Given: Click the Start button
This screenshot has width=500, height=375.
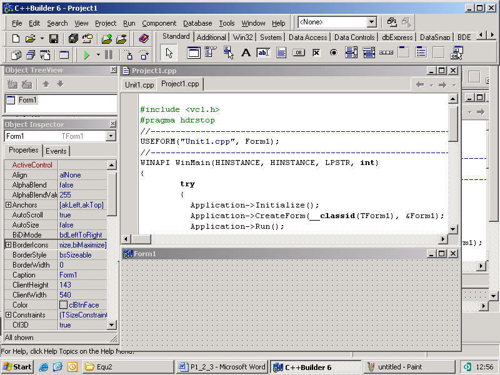Looking at the screenshot, I should coord(17,367).
